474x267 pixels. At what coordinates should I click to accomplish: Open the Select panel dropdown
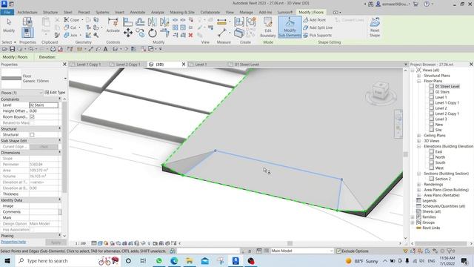[x=9, y=42]
